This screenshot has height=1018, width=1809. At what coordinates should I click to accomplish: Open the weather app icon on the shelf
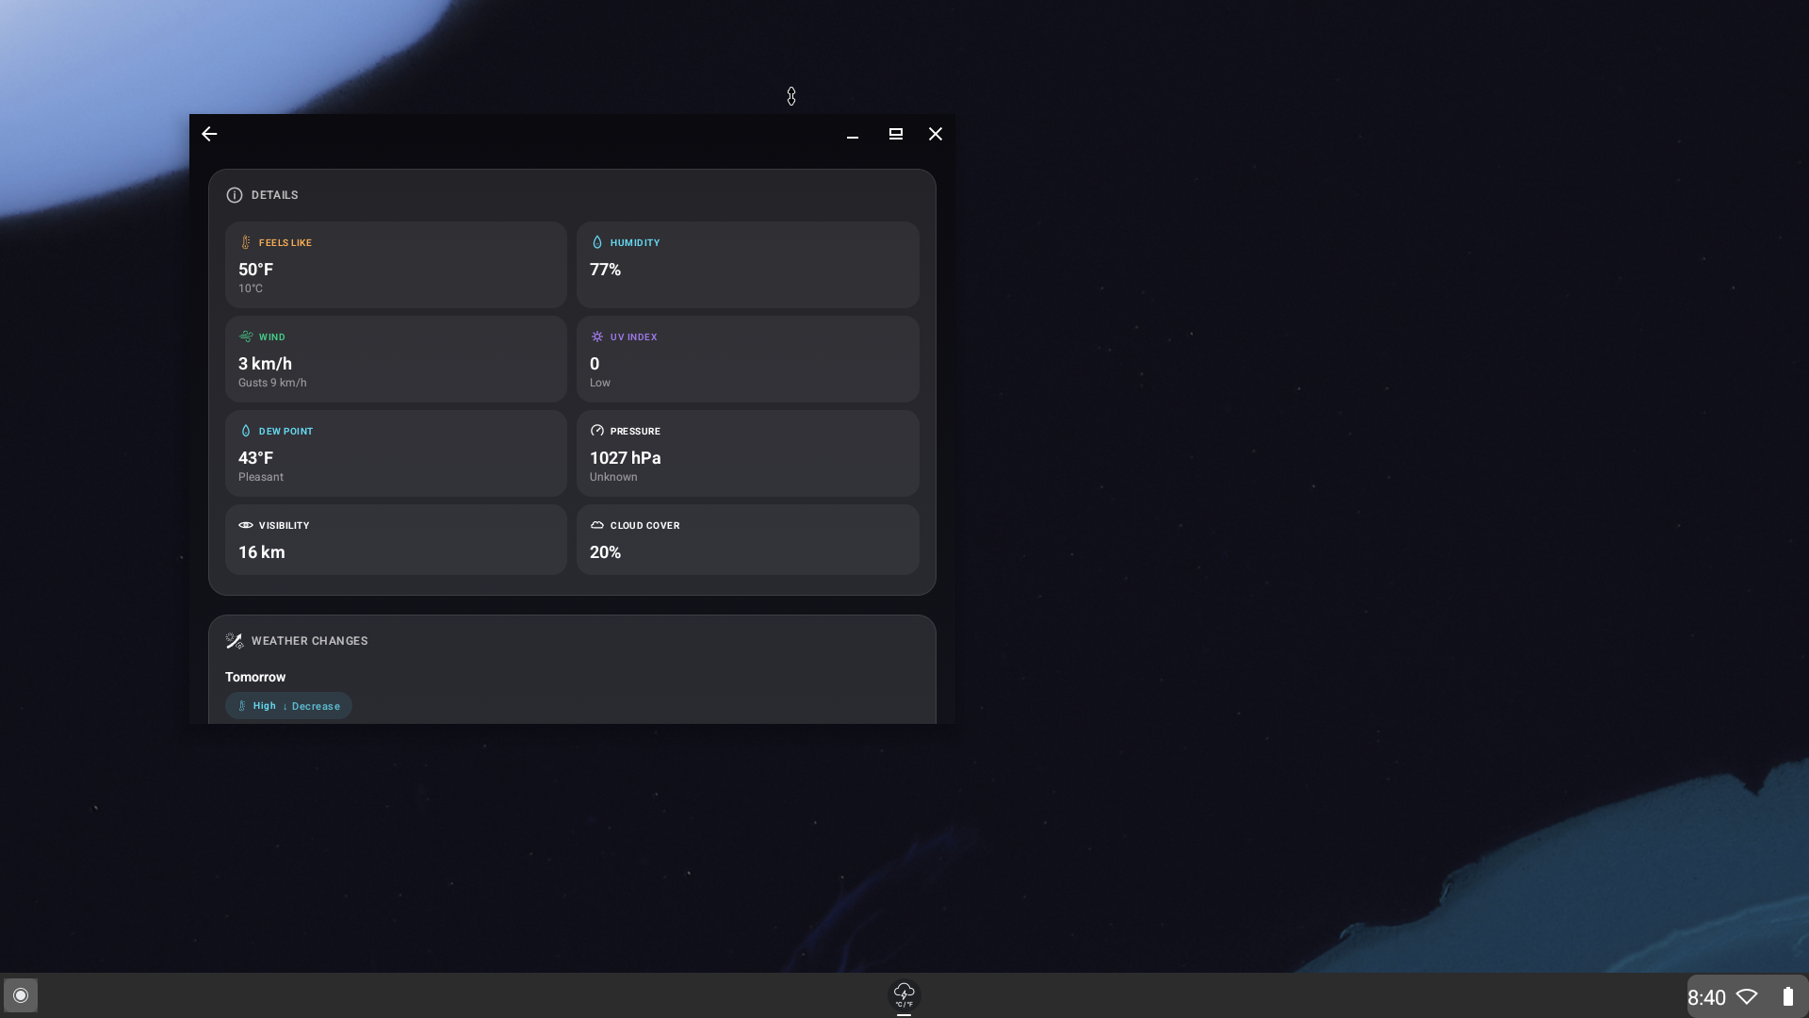pyautogui.click(x=903, y=995)
